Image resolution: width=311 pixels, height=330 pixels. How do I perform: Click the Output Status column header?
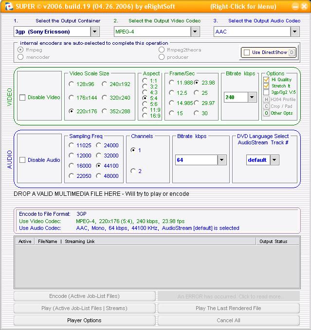coord(277,242)
